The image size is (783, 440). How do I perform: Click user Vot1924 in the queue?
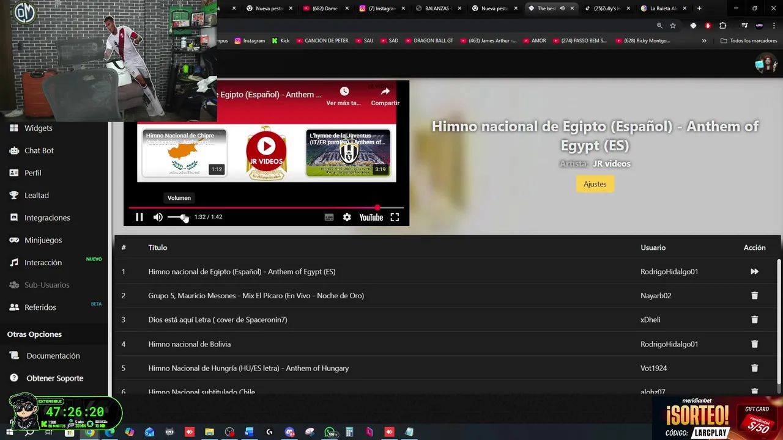click(x=653, y=368)
